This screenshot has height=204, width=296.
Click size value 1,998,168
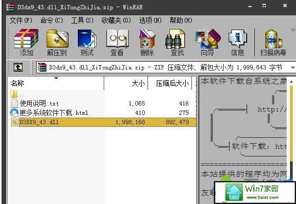130,122
